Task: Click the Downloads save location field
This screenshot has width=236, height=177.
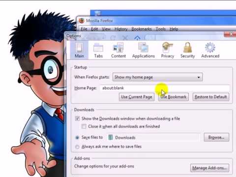Action: tap(153, 137)
